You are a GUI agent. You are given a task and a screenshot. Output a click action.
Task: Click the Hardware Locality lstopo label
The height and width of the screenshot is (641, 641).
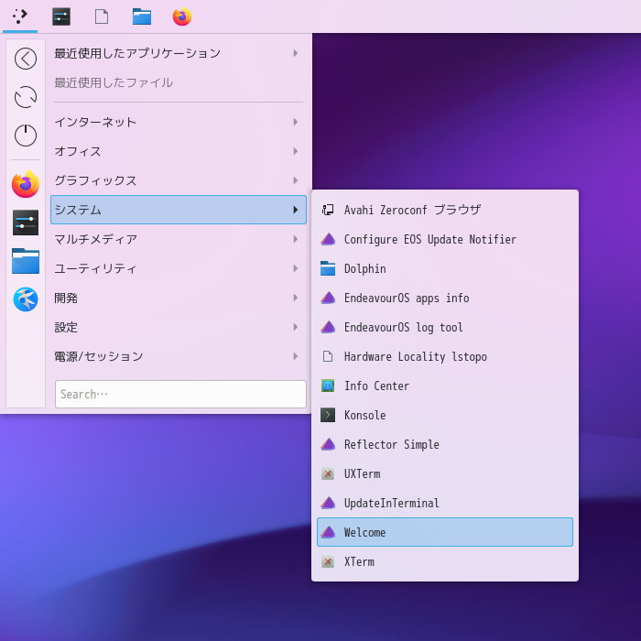416,357
